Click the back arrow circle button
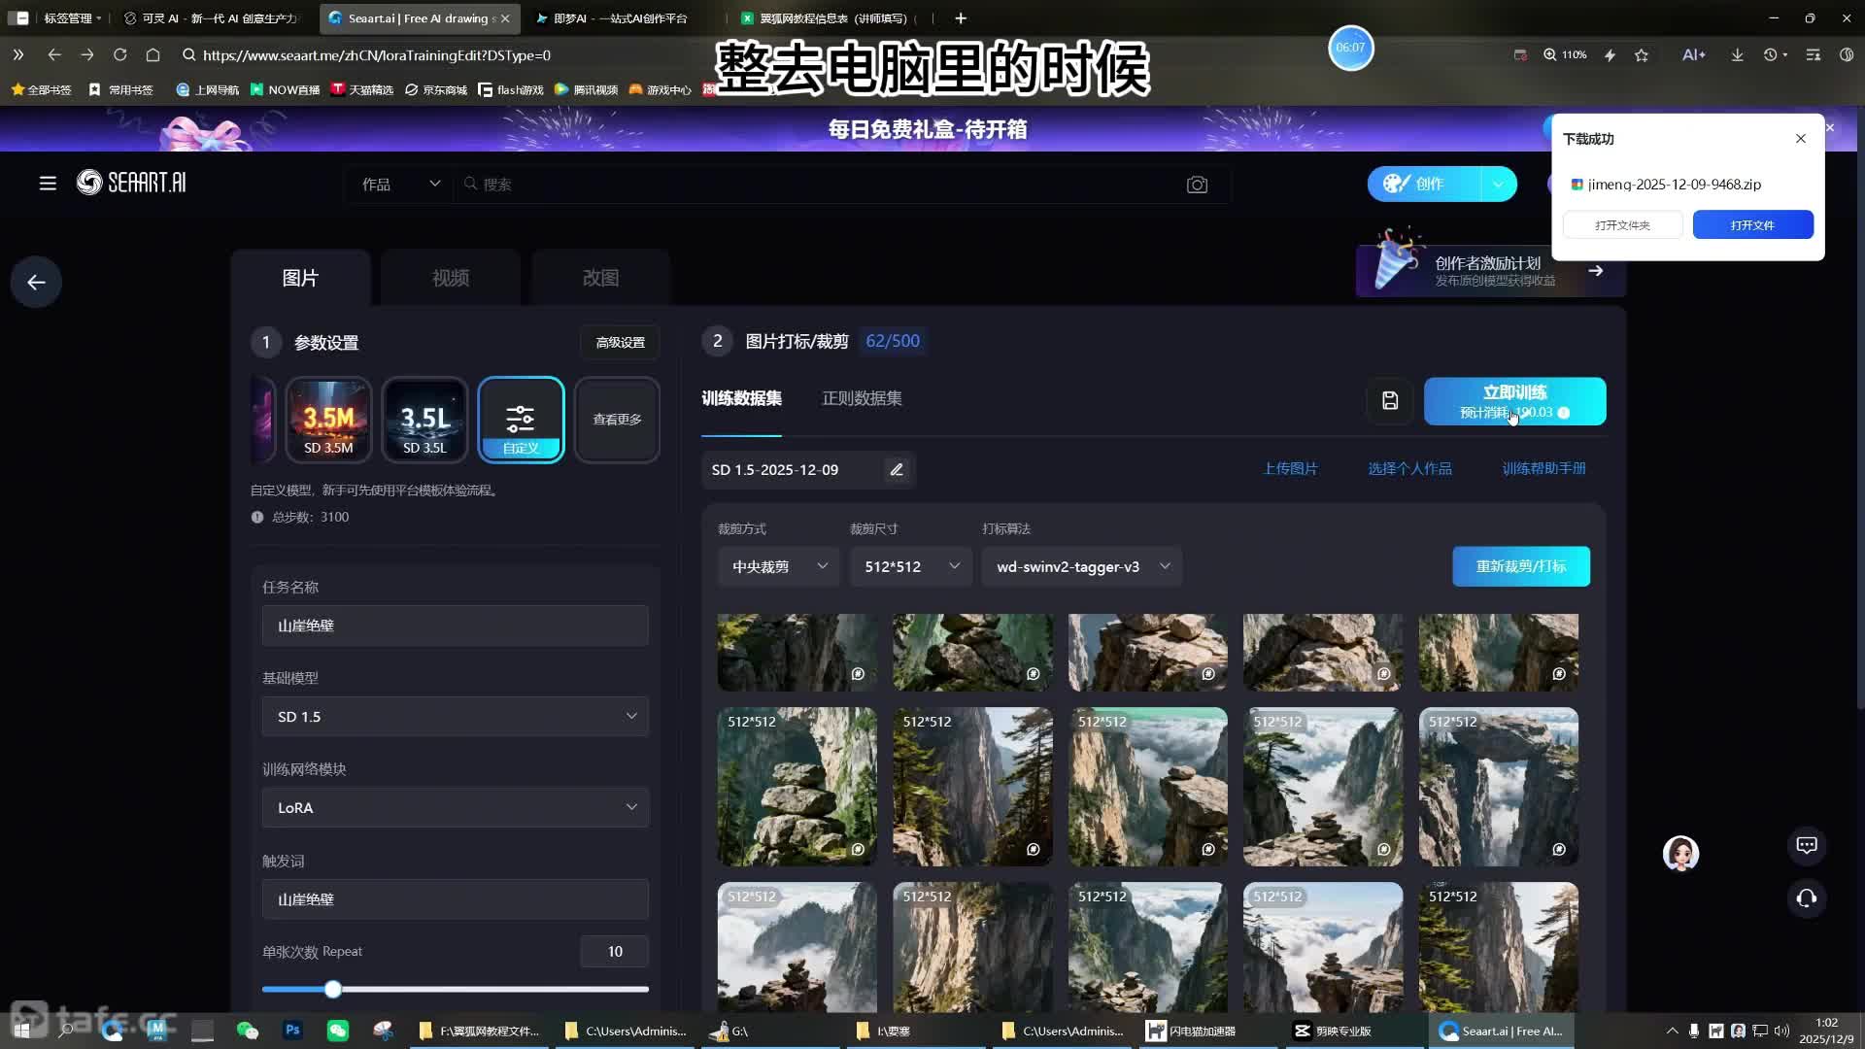This screenshot has height=1049, width=1865. point(36,283)
